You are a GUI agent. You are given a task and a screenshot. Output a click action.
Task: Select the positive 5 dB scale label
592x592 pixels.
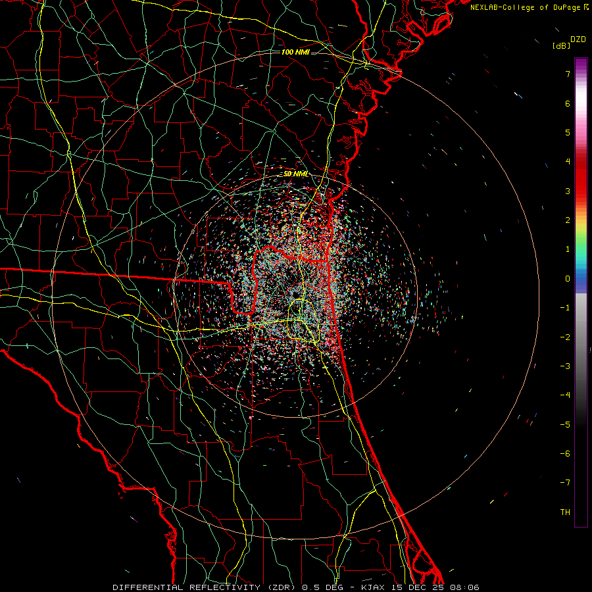[568, 132]
